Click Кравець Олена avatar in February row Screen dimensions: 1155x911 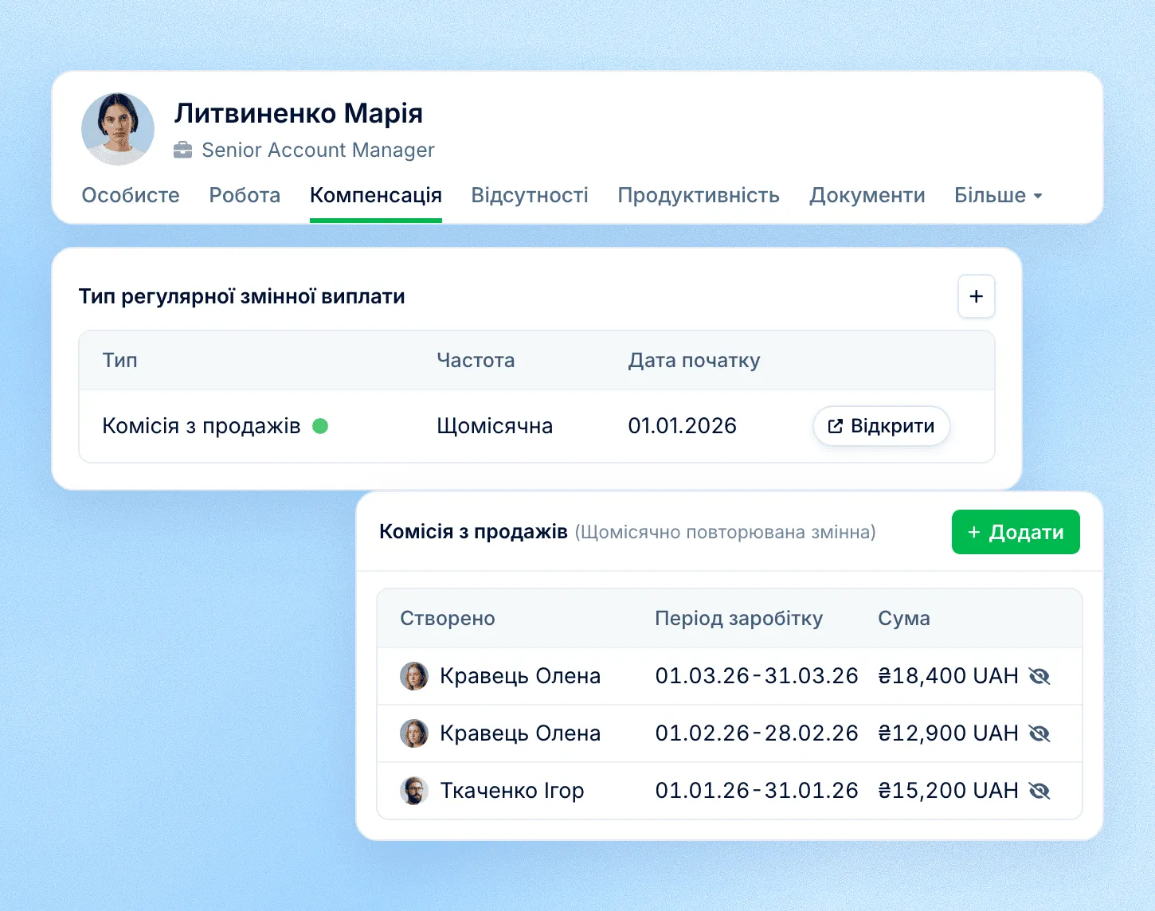click(414, 733)
